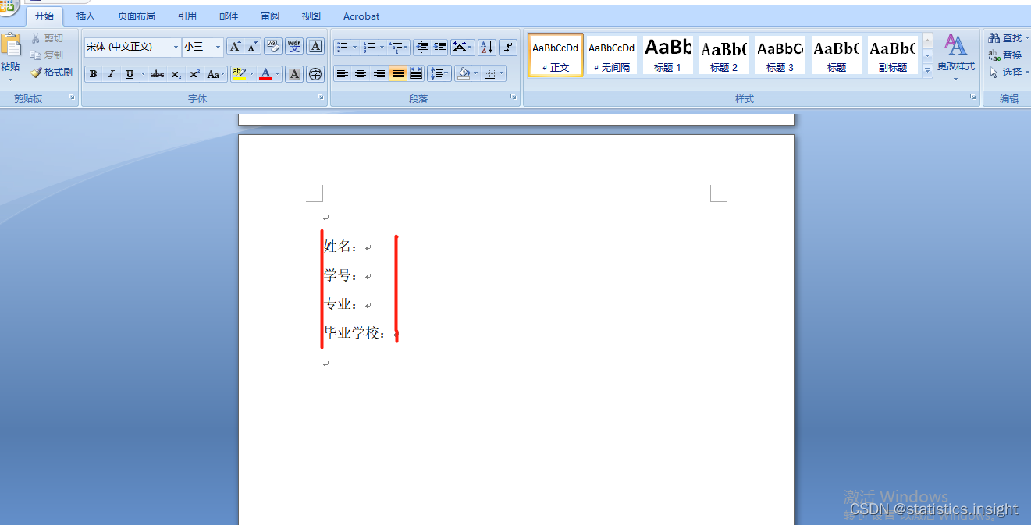Screen dimensions: 1031x525
Task: Open the Acrobat tab
Action: click(361, 16)
